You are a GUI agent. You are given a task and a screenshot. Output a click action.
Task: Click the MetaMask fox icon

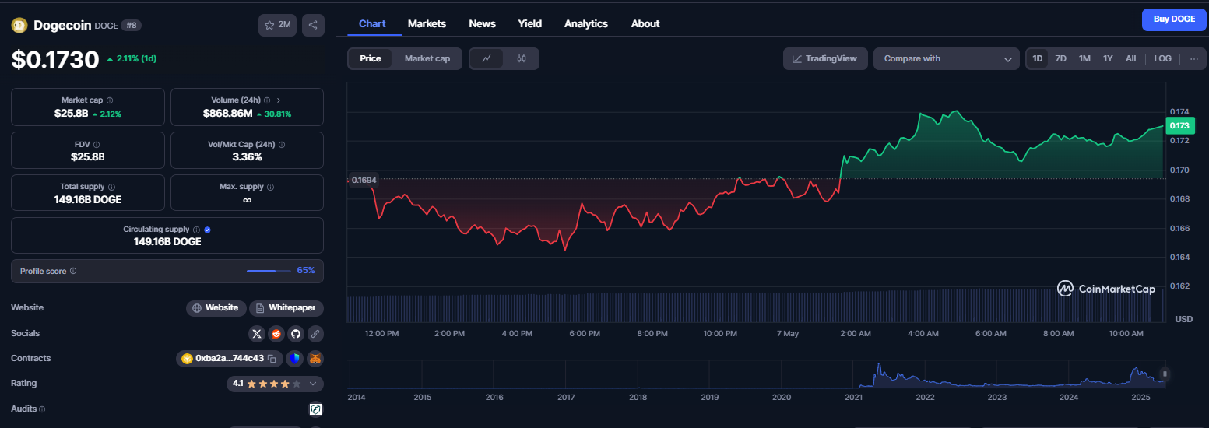315,359
